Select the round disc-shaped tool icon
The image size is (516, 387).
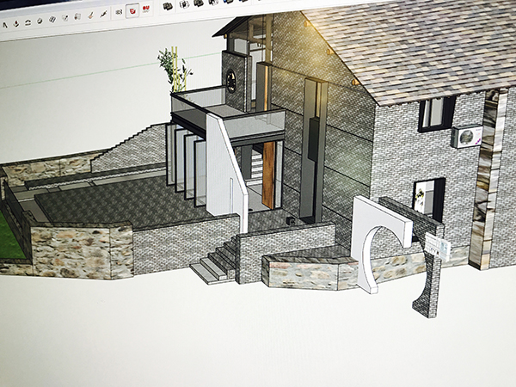pyautogui.click(x=40, y=21)
